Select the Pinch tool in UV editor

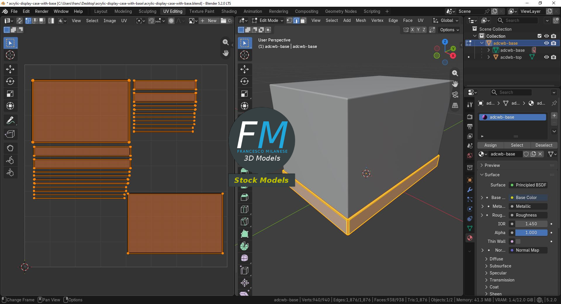10,173
